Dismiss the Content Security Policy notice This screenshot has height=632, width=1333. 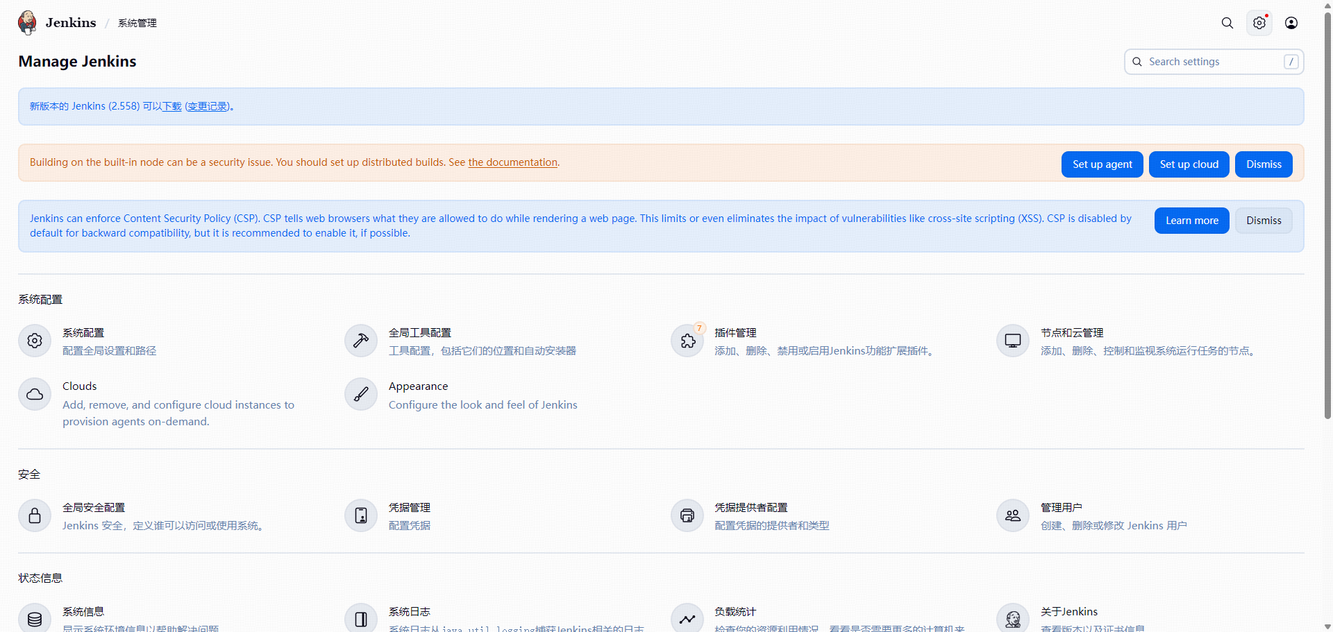pyautogui.click(x=1264, y=221)
